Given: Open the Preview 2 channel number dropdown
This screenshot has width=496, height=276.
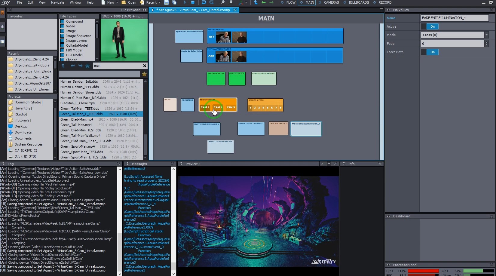Looking at the screenshot, I should (329, 164).
